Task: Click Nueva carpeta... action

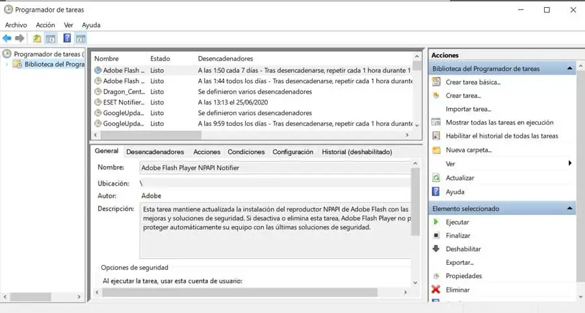Action: point(469,150)
